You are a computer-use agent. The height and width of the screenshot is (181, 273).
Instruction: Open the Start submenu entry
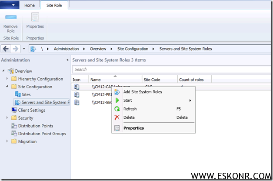point(153,101)
